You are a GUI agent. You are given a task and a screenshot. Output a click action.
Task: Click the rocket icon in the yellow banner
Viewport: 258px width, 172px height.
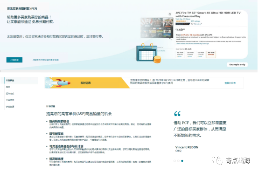pyautogui.click(x=63, y=83)
